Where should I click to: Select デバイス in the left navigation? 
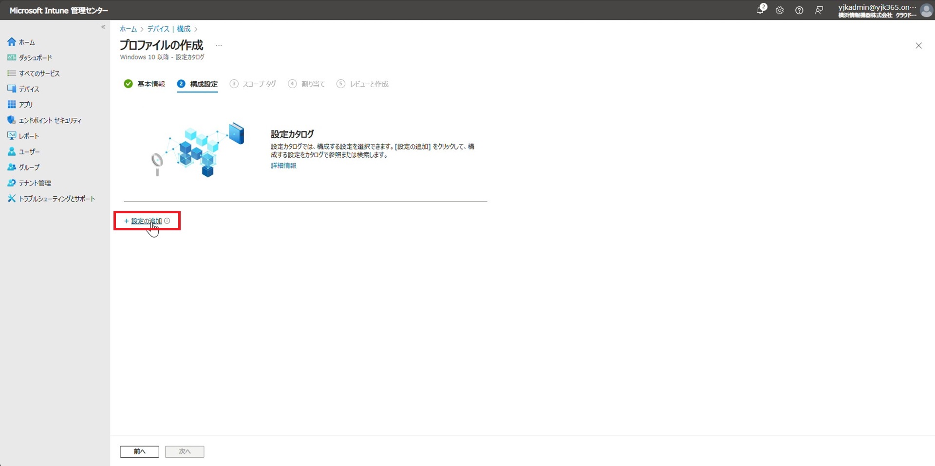pyautogui.click(x=29, y=89)
